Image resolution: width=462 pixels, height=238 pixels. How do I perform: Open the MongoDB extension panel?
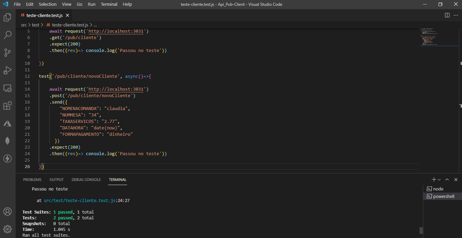coord(7,141)
